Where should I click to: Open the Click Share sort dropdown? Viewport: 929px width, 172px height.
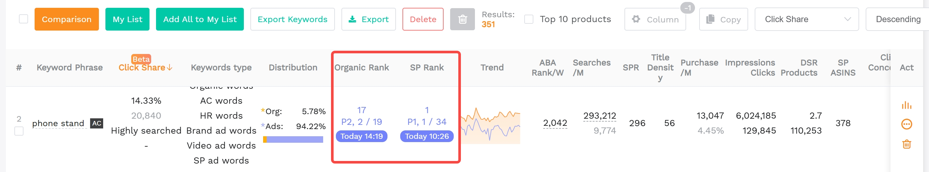(x=806, y=19)
